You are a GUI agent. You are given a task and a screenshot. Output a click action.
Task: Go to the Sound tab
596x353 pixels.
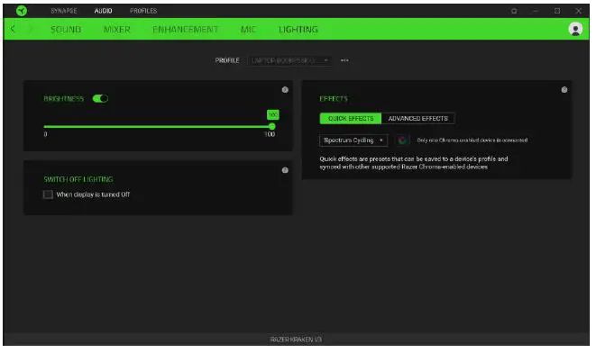[66, 29]
